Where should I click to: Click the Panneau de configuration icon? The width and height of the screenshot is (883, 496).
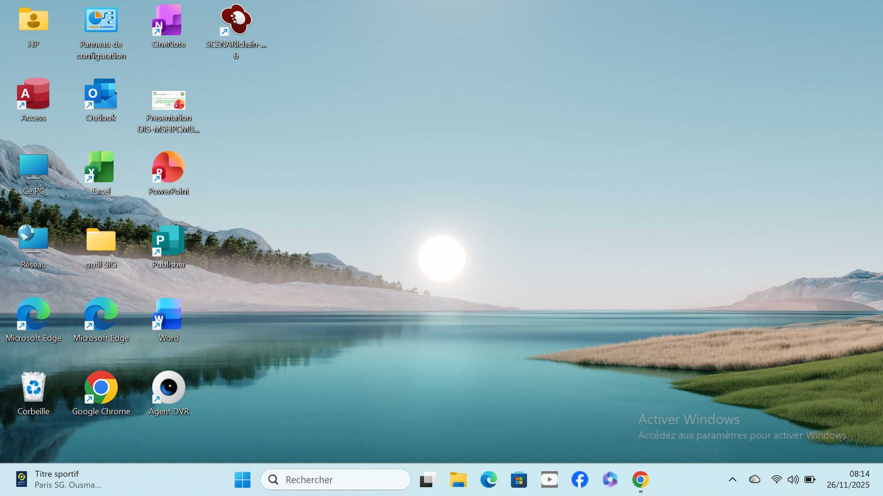(x=101, y=21)
